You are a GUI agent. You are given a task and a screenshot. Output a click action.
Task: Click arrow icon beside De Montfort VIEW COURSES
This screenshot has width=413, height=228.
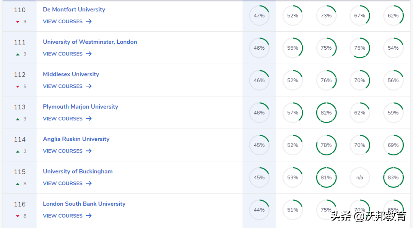pyautogui.click(x=89, y=21)
